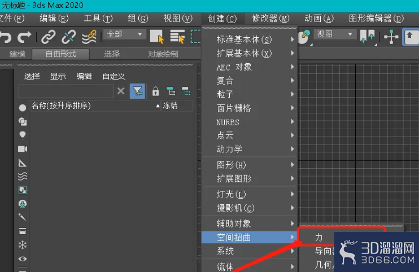
Task: Toggle the scene explorer filter funnel icon
Action: coord(137,91)
